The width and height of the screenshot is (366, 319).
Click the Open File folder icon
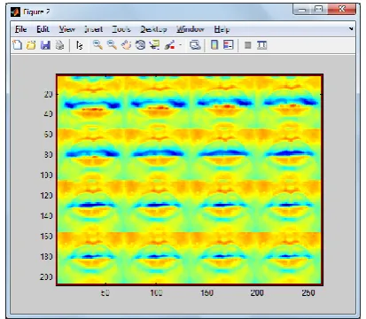pyautogui.click(x=31, y=45)
